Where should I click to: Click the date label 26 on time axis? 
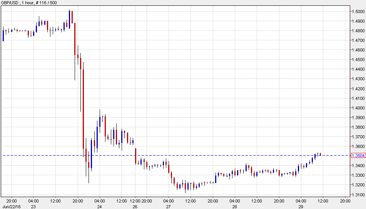coord(135,207)
